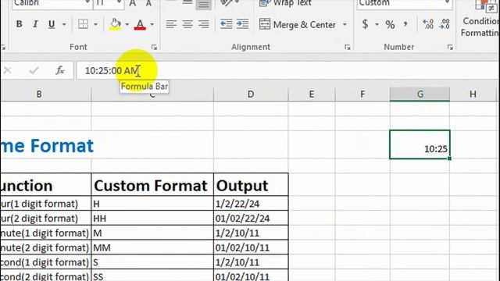Select output cell 01/02/22/24
The height and width of the screenshot is (281, 500).
(251, 219)
